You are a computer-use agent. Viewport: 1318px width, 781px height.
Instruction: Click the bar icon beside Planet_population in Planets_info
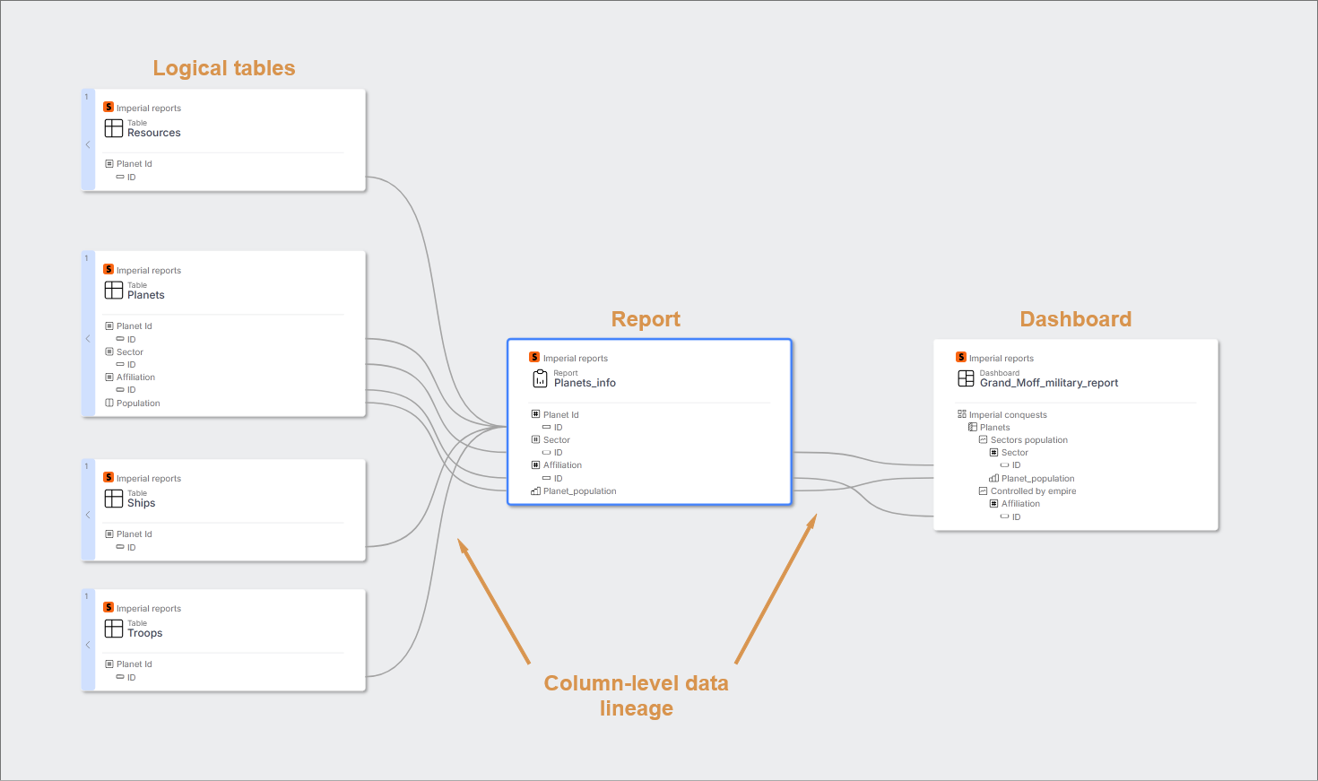click(x=535, y=490)
